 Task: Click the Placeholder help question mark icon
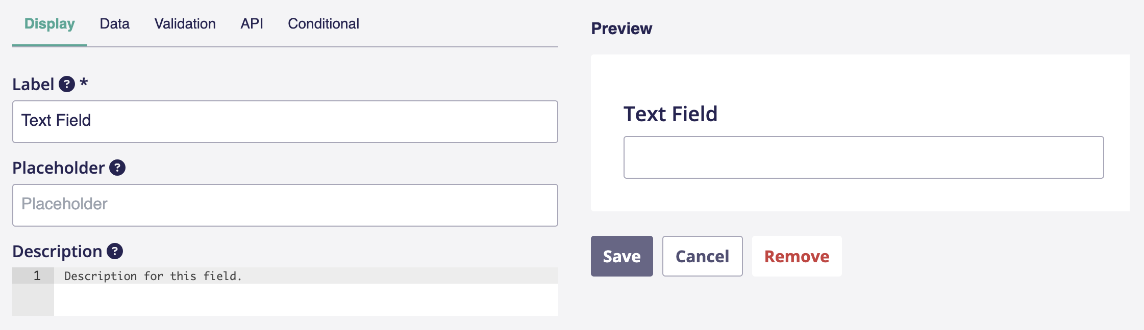117,168
